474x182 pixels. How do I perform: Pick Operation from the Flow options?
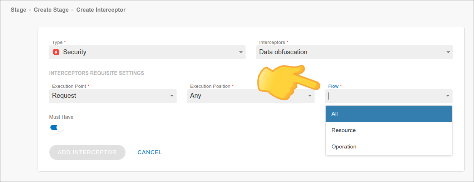[x=389, y=147]
